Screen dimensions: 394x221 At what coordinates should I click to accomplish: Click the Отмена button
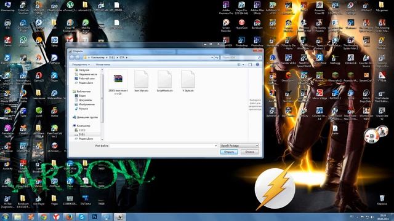[249, 152]
